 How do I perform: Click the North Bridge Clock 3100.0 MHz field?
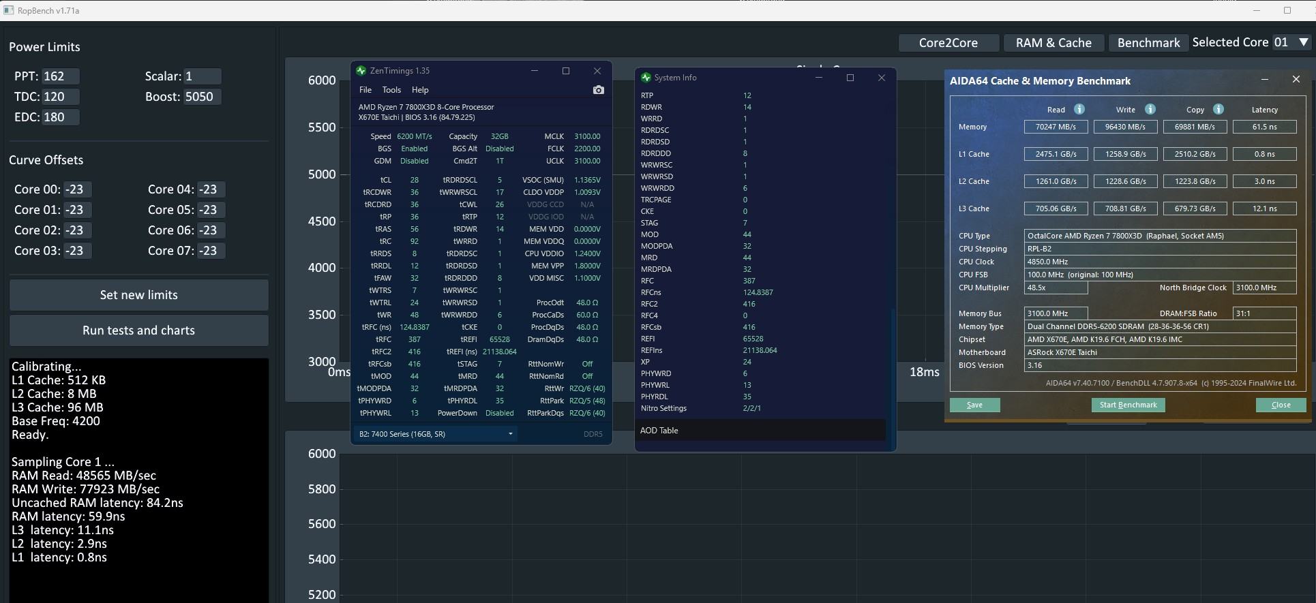(1264, 288)
